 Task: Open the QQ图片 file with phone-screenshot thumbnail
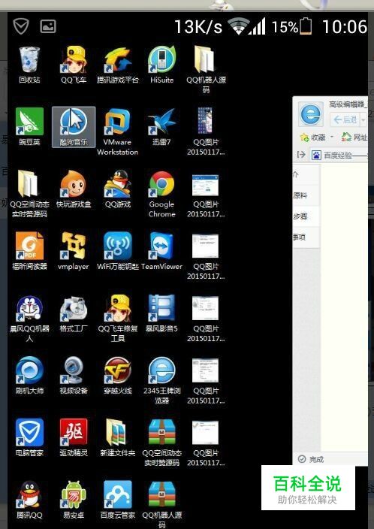(206, 131)
